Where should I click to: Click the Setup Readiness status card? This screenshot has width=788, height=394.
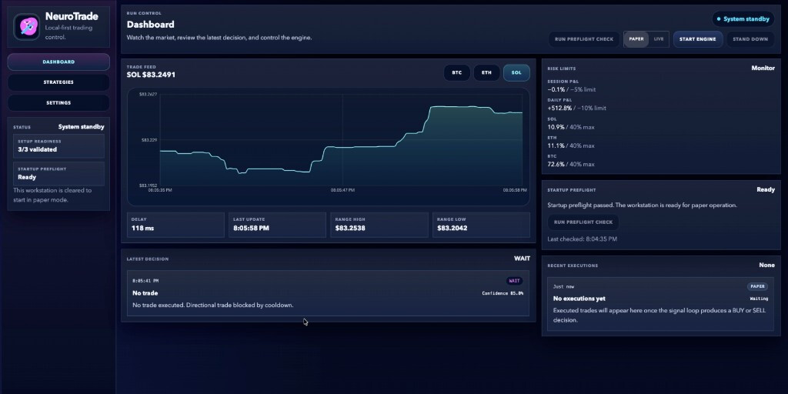[58, 146]
